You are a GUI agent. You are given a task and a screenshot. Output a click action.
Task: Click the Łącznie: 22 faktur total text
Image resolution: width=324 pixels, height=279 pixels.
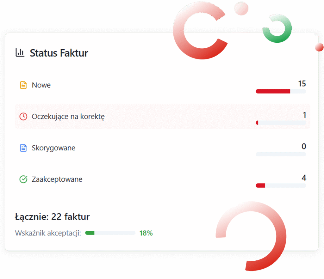coord(52,217)
